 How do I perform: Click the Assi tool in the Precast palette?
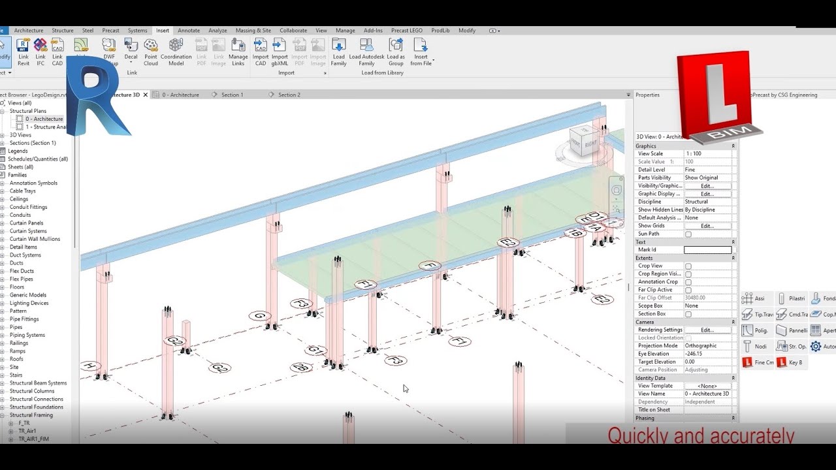pos(753,298)
